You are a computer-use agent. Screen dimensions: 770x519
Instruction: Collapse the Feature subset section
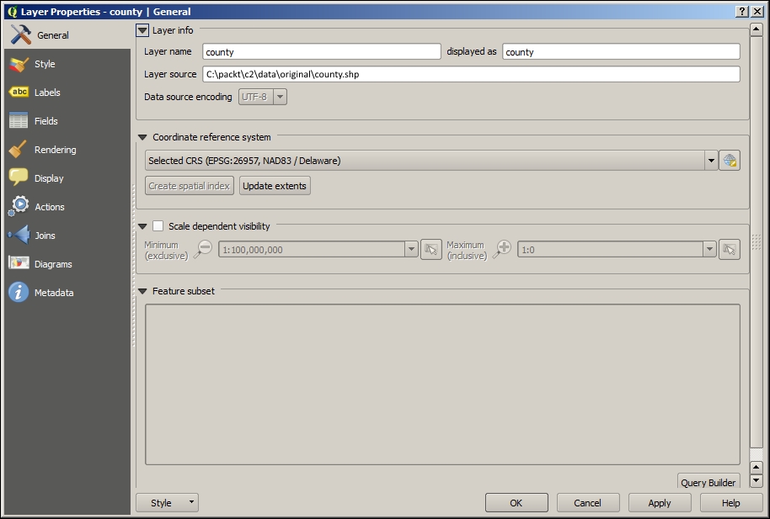click(x=142, y=289)
